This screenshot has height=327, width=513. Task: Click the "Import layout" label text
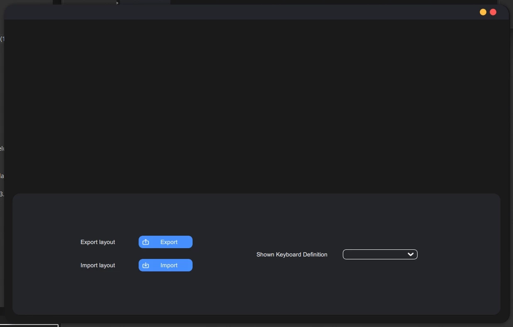[98, 265]
